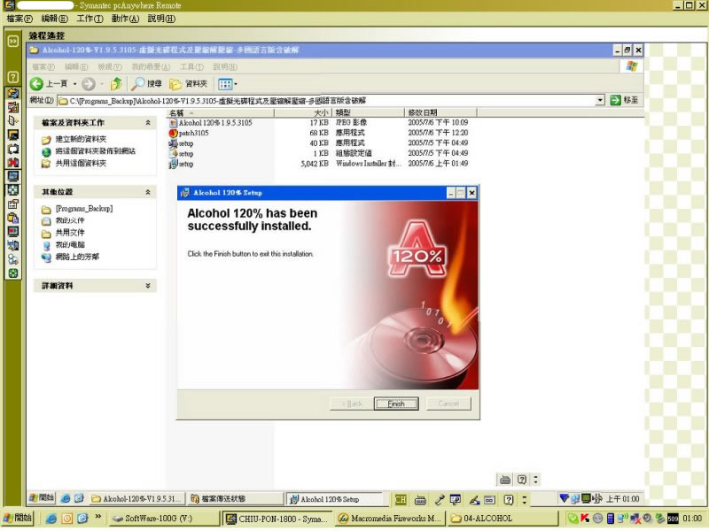
Task: Click the Forward arrow icon in the Explorer toolbar
Action: click(89, 83)
